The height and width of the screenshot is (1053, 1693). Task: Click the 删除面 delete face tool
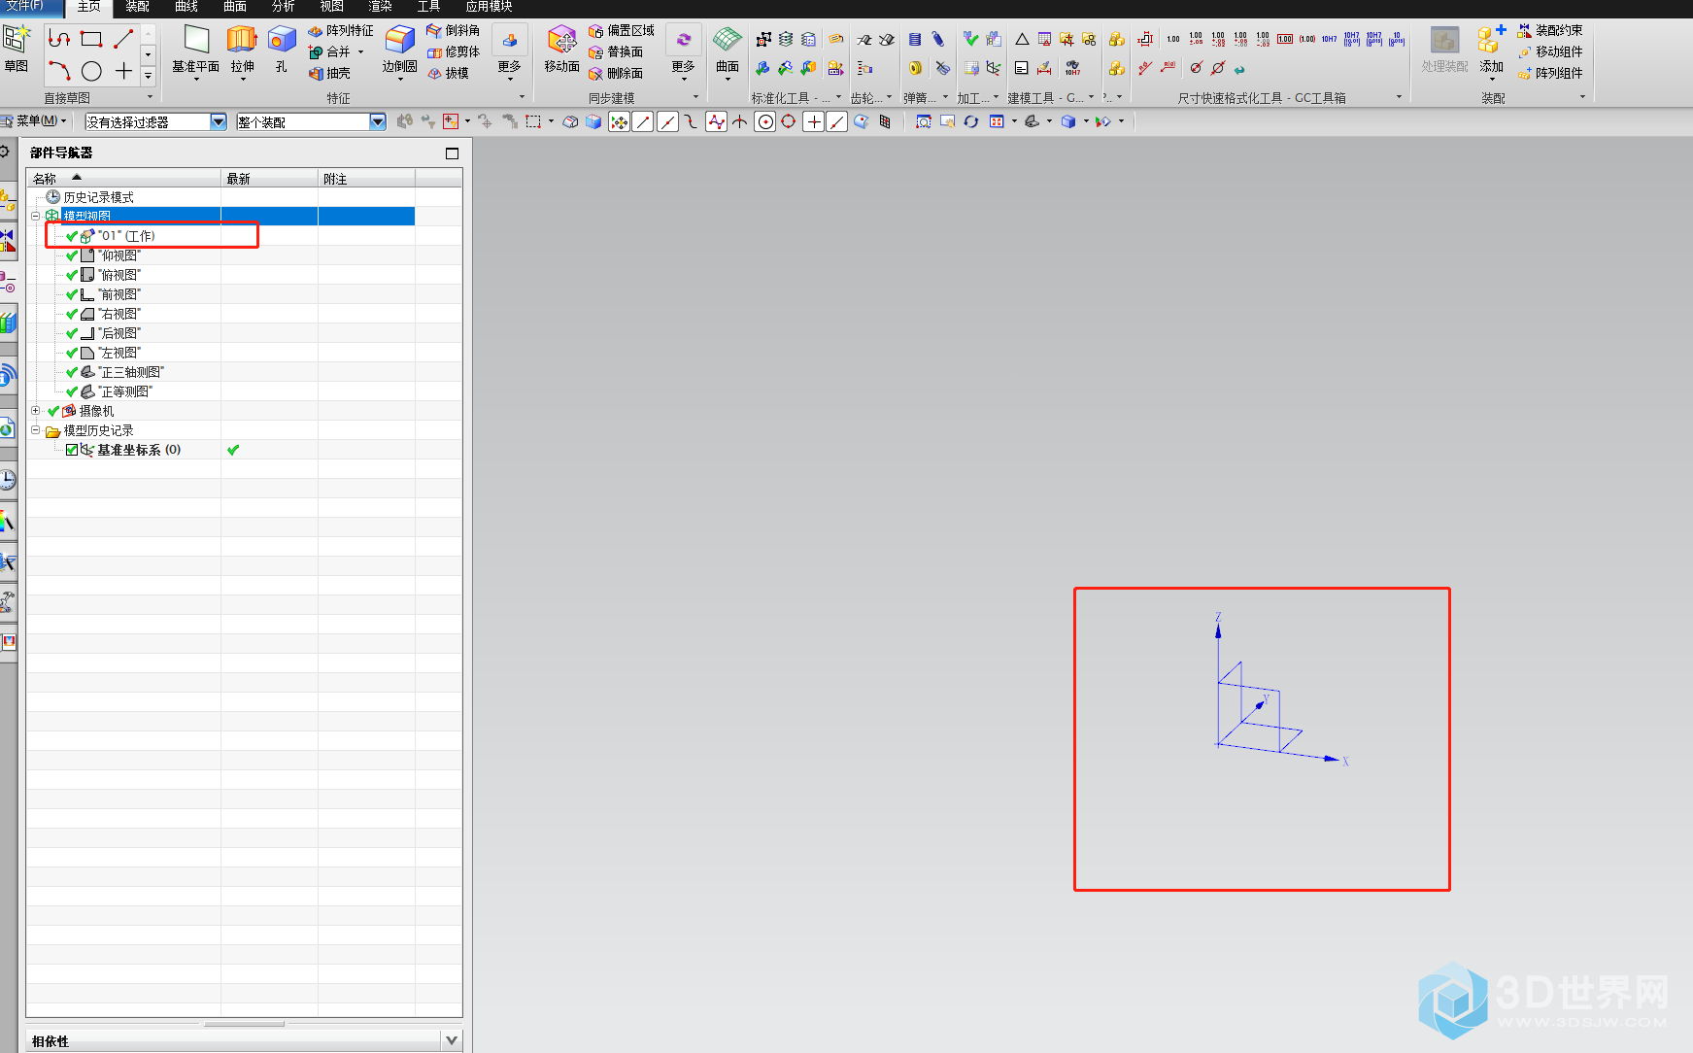(x=616, y=74)
